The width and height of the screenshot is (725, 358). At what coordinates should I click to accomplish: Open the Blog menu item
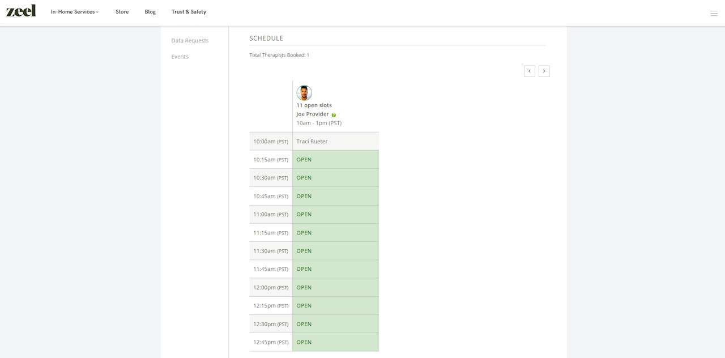(150, 12)
